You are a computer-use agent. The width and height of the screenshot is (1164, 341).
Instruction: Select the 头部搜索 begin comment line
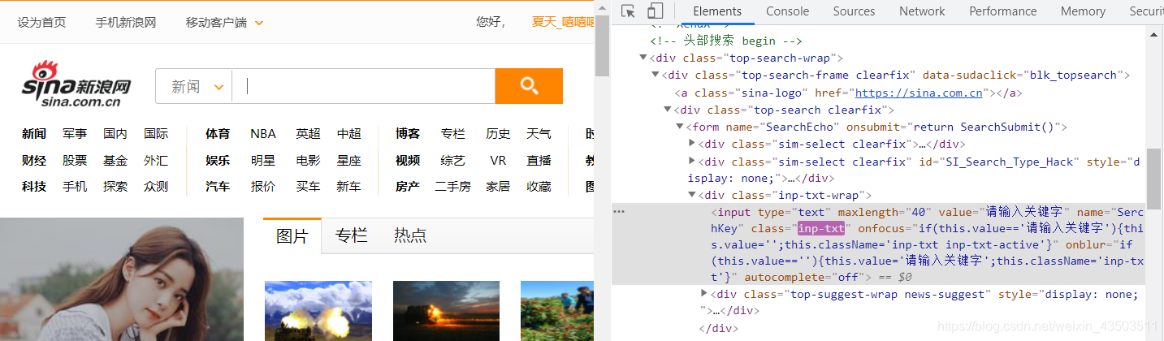coord(726,41)
